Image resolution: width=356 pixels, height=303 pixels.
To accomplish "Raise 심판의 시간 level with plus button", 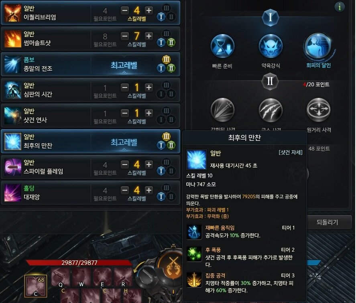I will [x=149, y=87].
